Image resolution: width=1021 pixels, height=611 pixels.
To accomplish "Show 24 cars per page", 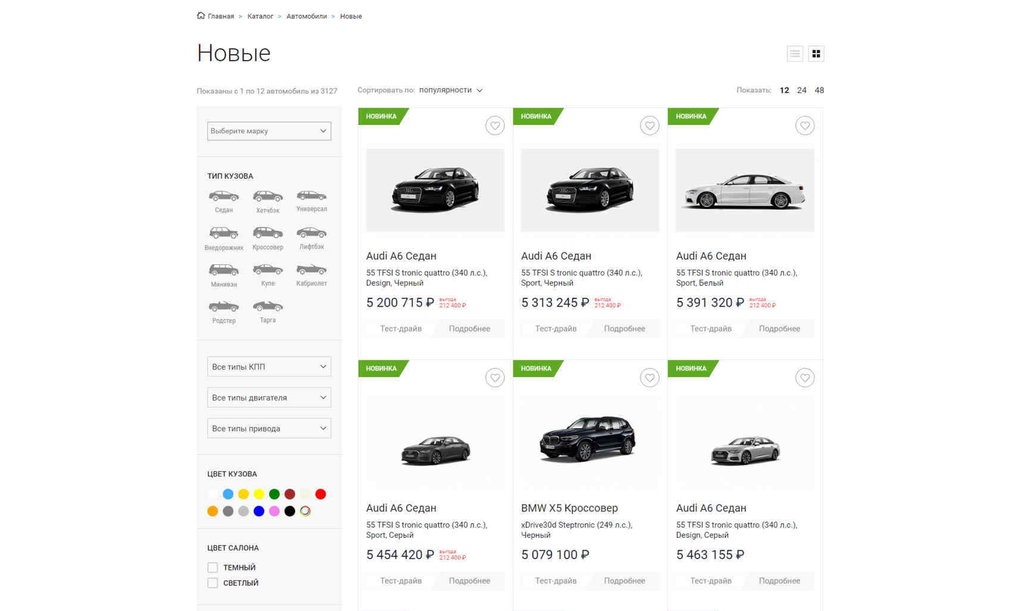I will pyautogui.click(x=801, y=91).
